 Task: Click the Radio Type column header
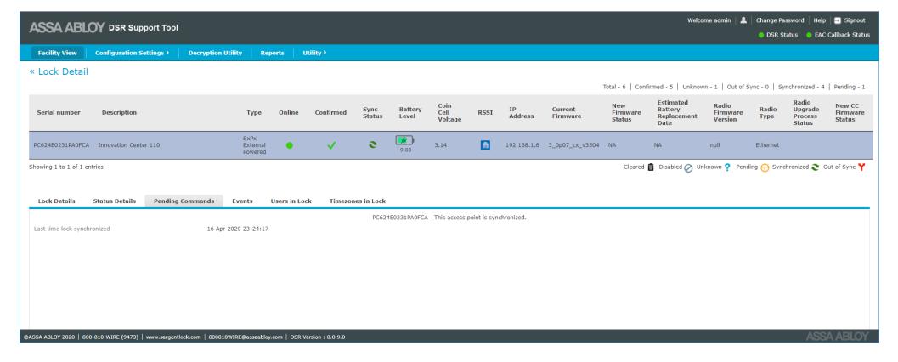768,112
